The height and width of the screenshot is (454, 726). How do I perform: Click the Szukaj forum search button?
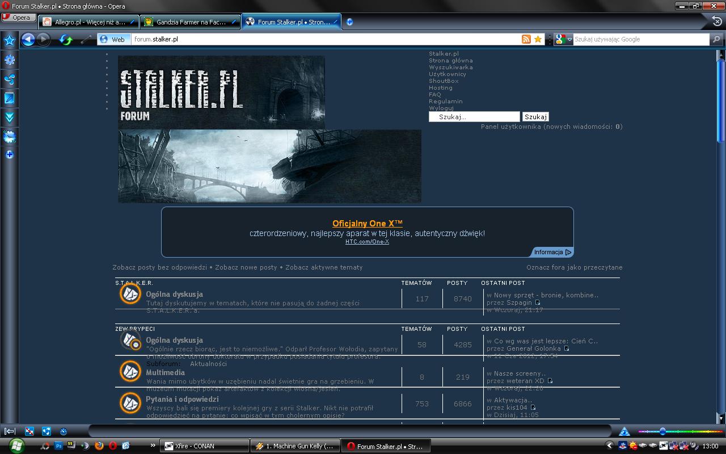[x=535, y=117]
